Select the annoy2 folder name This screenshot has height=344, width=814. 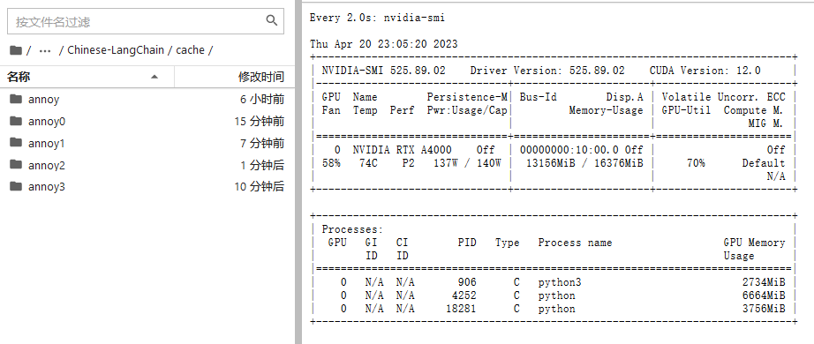pos(47,165)
